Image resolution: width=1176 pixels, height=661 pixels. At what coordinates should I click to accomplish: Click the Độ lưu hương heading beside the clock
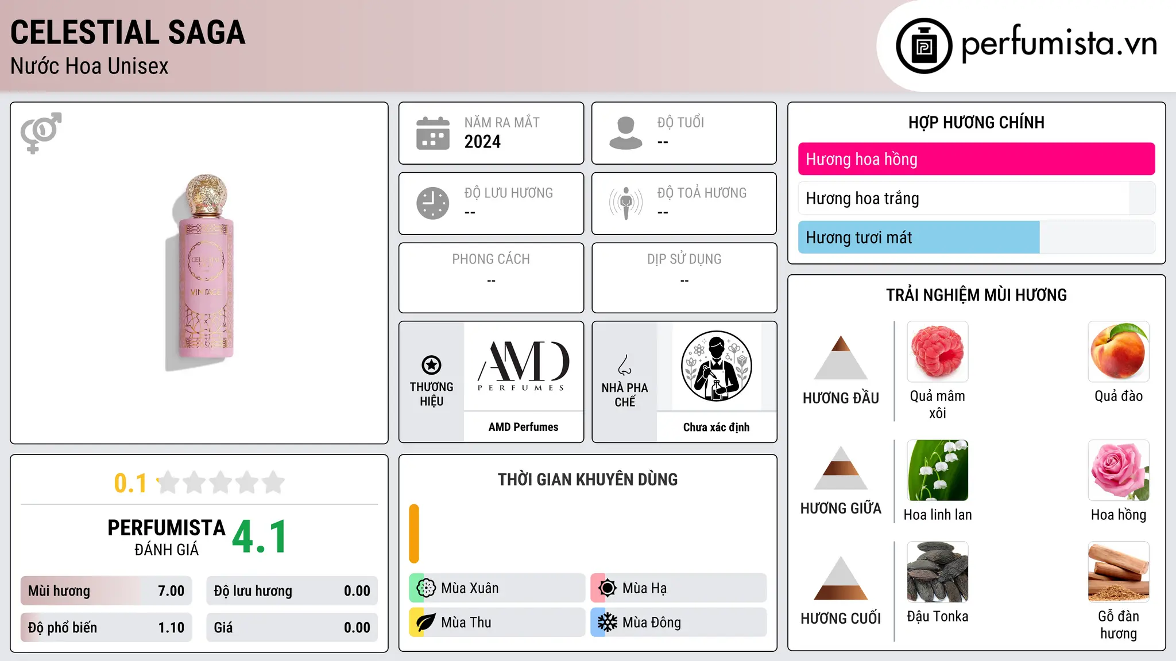[x=509, y=193]
